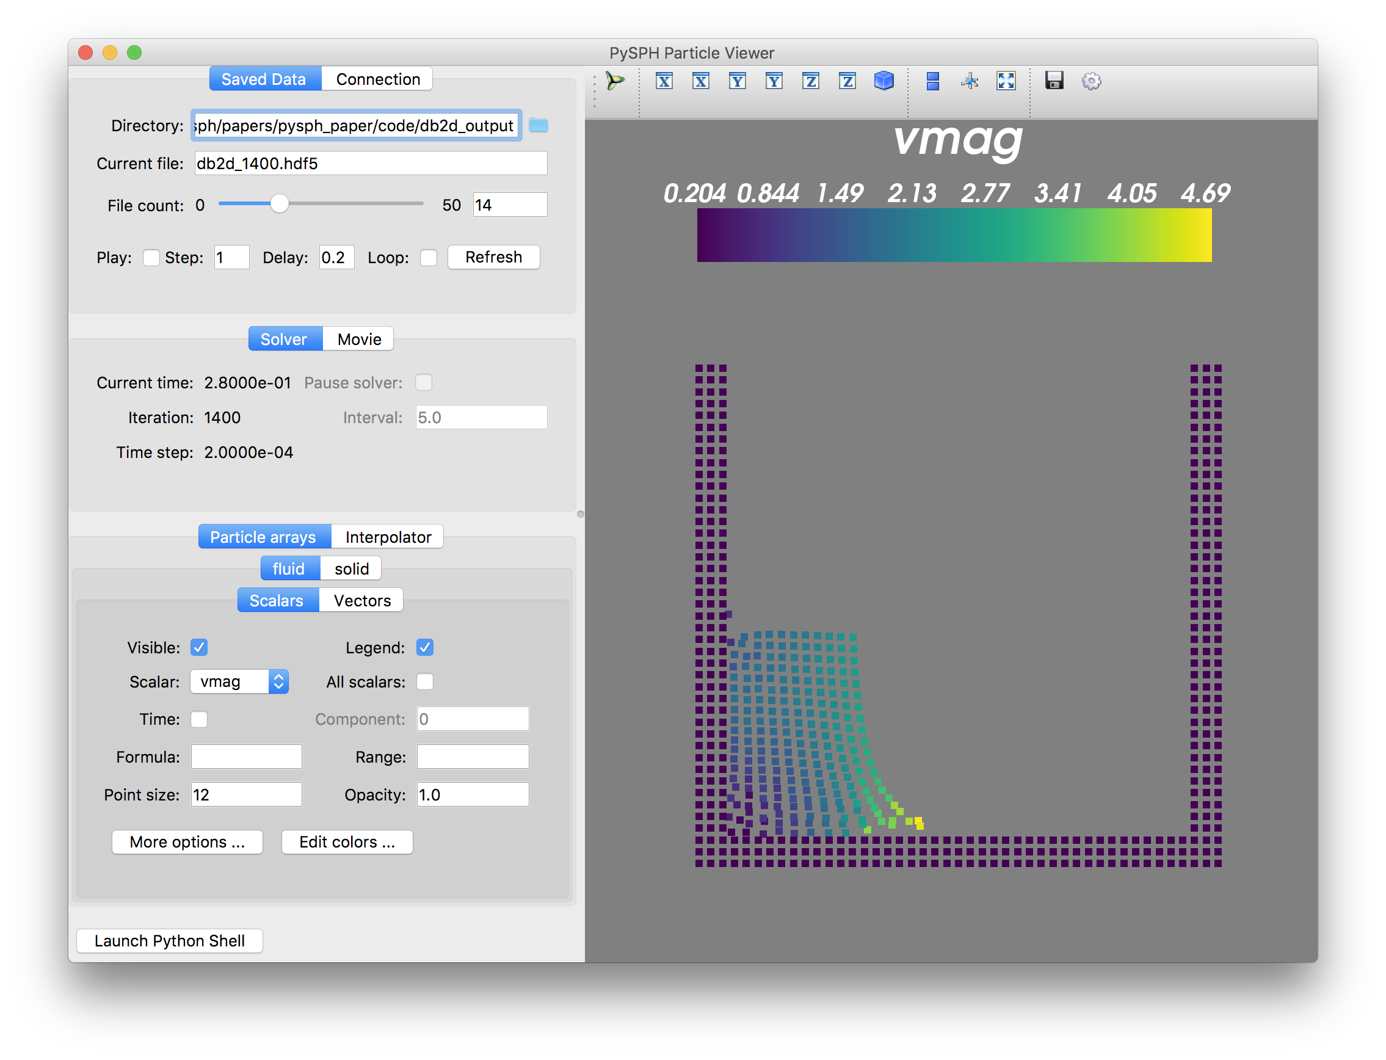Click the legend minimum label 0.204
The height and width of the screenshot is (1060, 1386).
(x=694, y=193)
